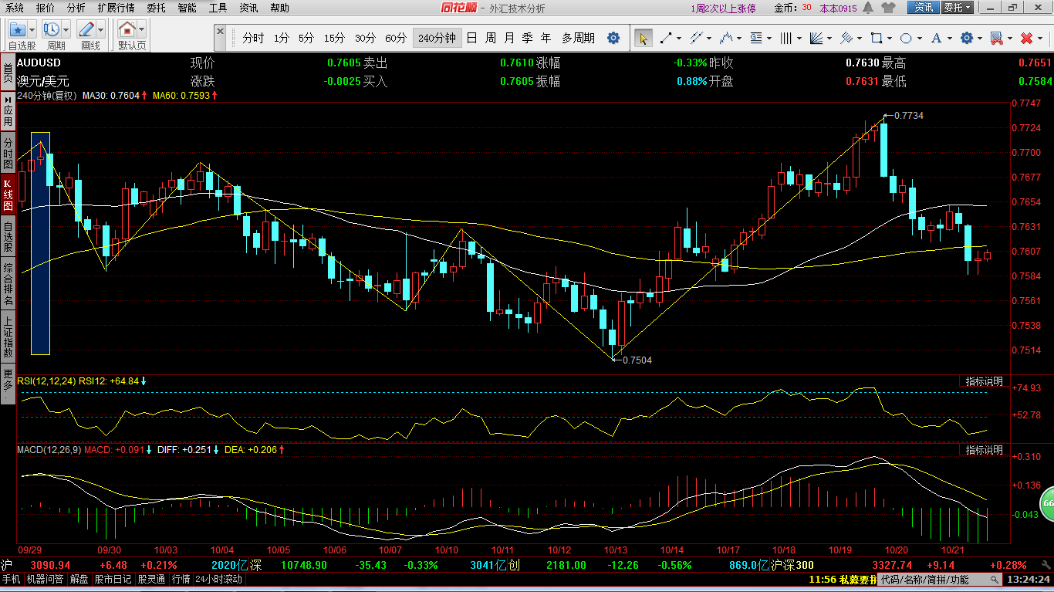Select the 240分钟 period button
Screen dimensions: 1054x592
pos(437,38)
